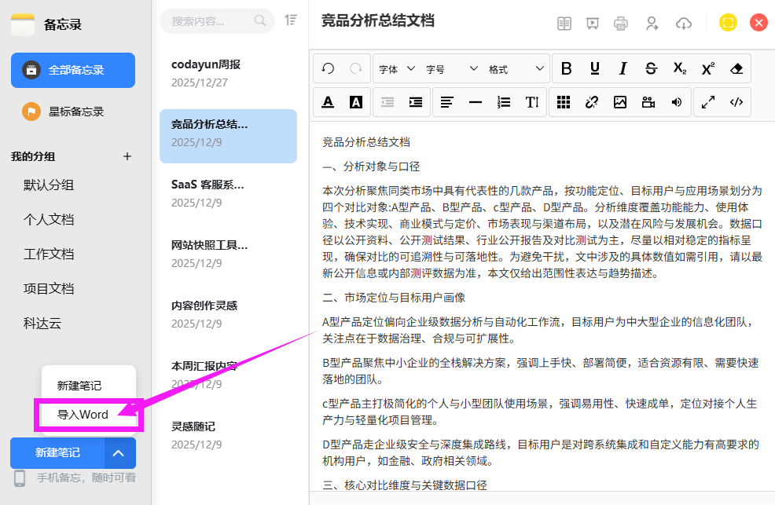Choose 新建笔记 in the popup menu
The width and height of the screenshot is (775, 505).
tap(79, 386)
